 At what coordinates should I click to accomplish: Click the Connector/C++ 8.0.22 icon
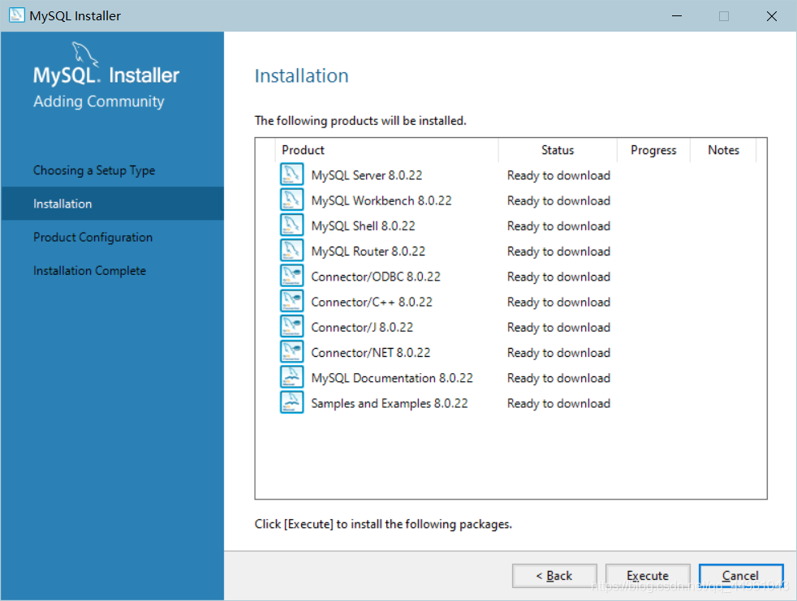[x=291, y=301]
